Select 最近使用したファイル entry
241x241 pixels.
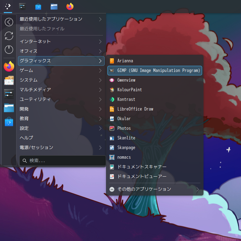point(61,29)
